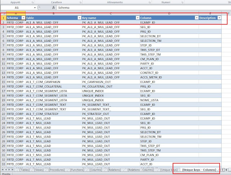Screen dimensions: 231x175
Task: Select cell ACCS_METH_ID in row 14
Action: pyautogui.click(x=169, y=77)
